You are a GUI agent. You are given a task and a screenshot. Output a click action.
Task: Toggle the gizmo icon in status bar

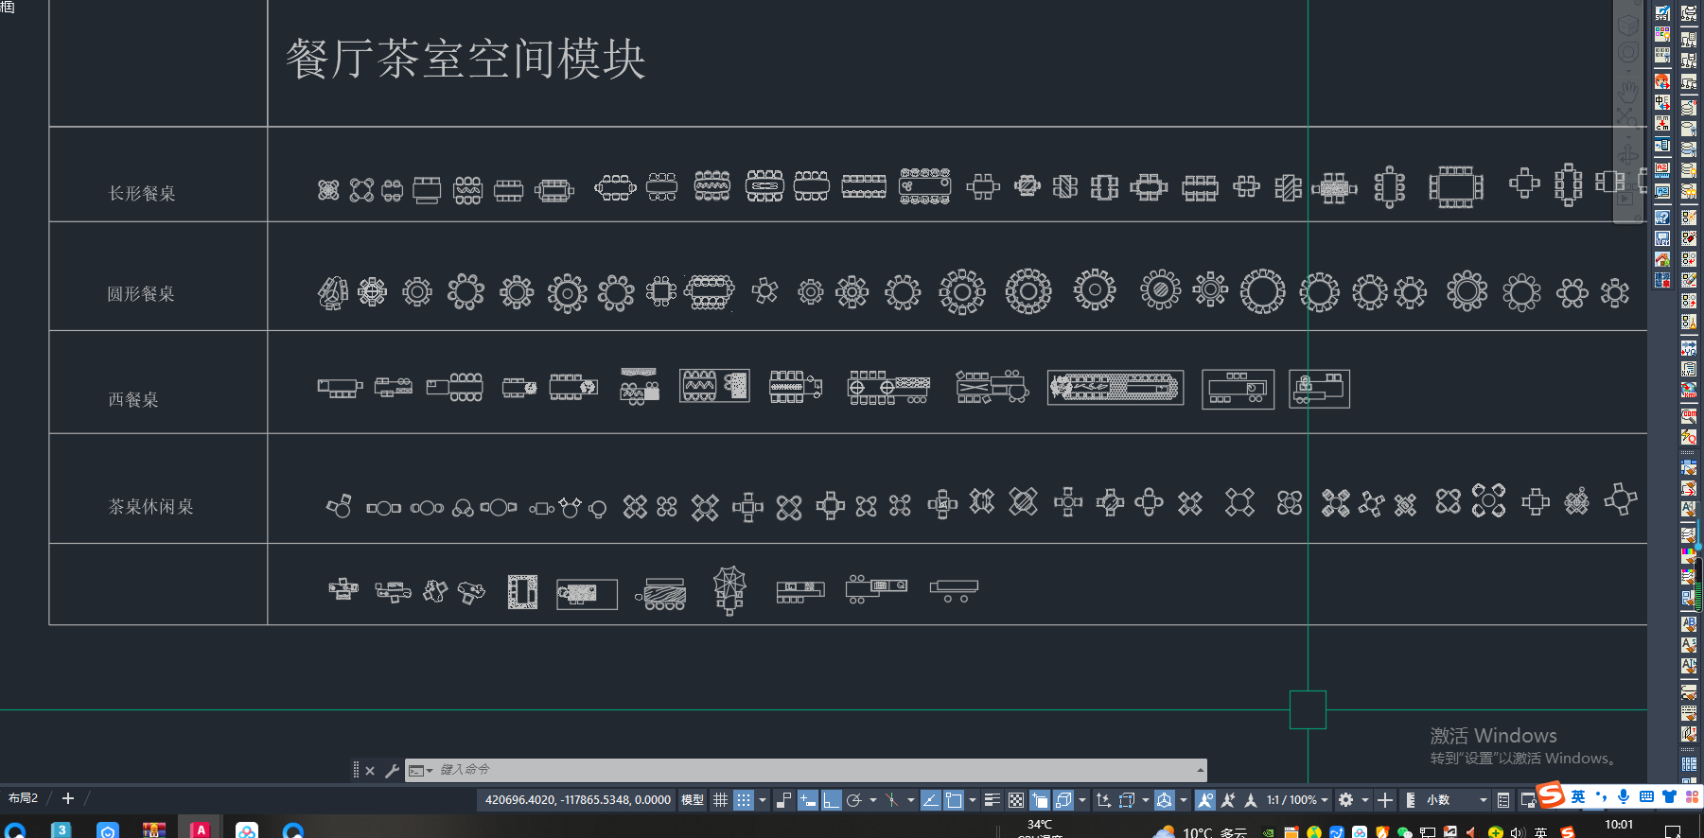coord(1165,800)
